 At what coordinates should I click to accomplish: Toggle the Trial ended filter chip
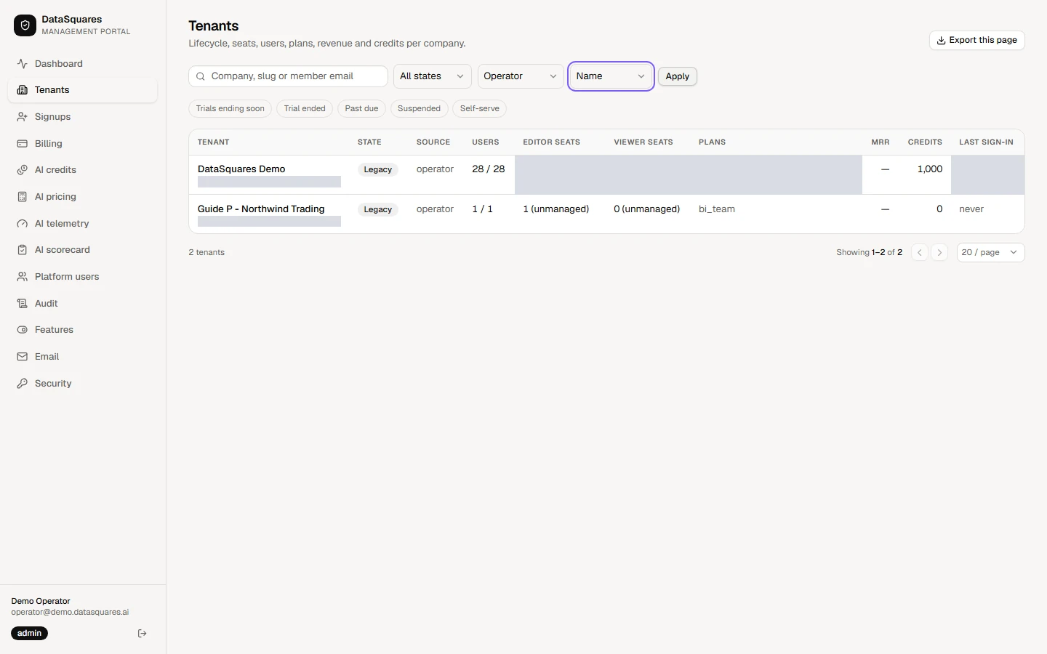coord(305,109)
